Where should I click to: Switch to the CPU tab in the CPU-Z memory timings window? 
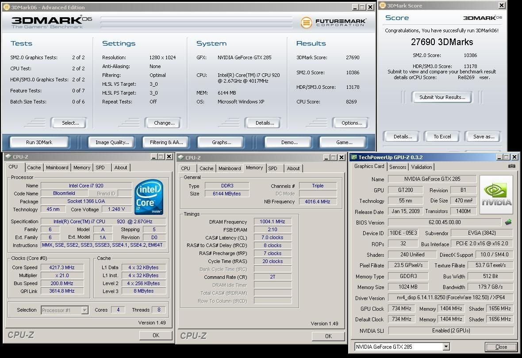[186, 168]
